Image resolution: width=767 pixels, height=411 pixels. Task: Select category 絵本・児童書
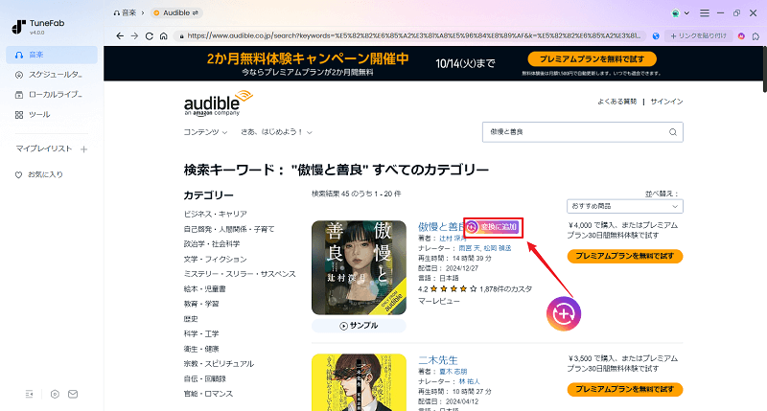click(205, 288)
